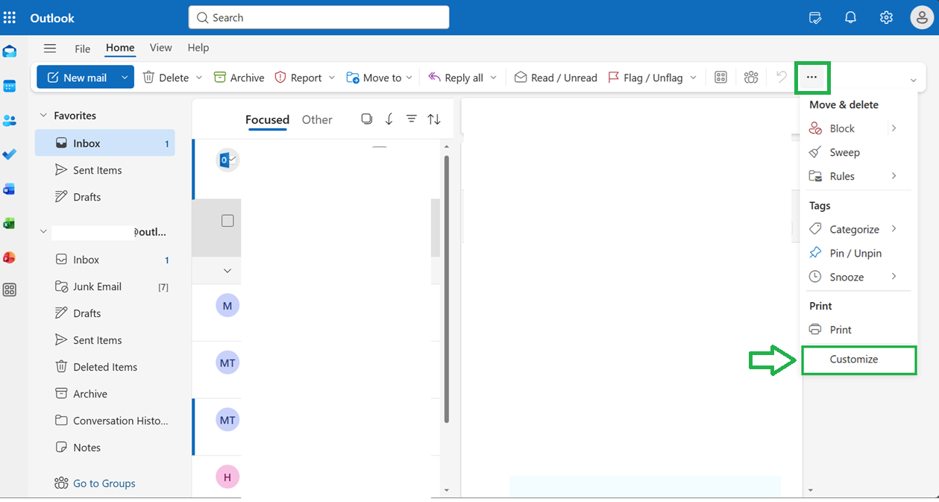
Task: Open the account profile avatar
Action: 922,18
